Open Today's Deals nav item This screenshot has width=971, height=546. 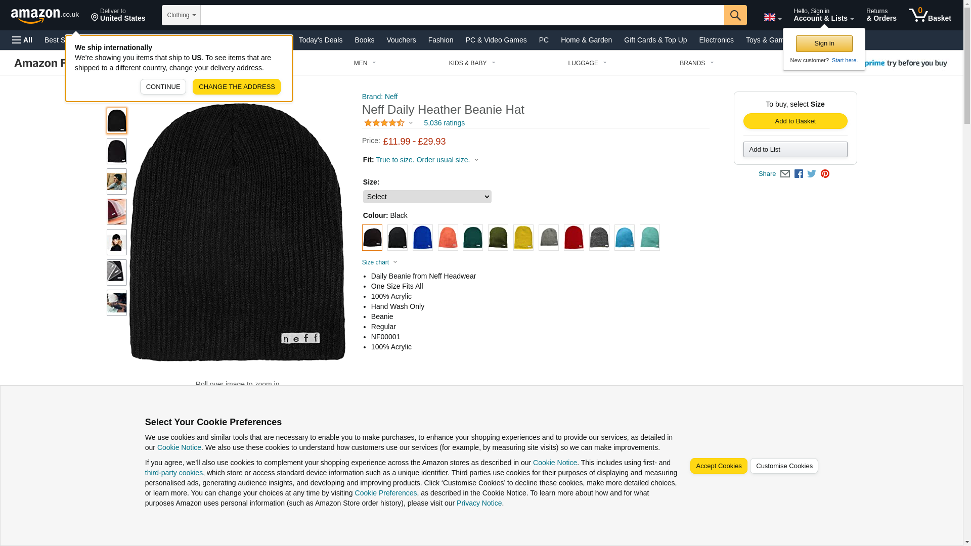pyautogui.click(x=320, y=40)
